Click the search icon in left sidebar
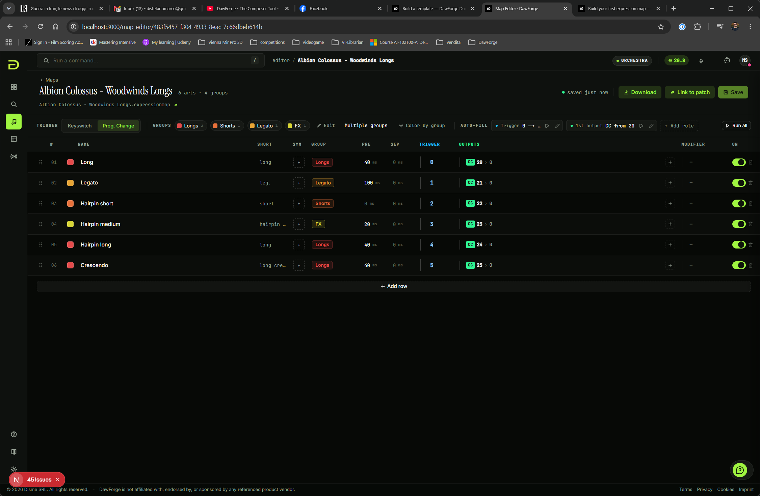The image size is (760, 496). (14, 104)
